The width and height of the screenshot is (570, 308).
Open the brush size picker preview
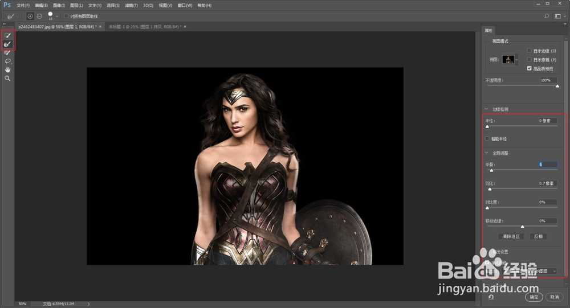[x=51, y=15]
